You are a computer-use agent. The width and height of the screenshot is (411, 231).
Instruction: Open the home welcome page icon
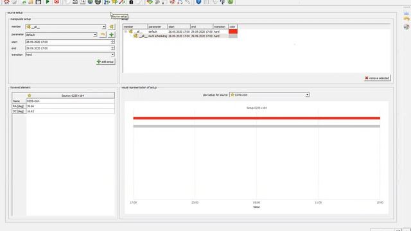coord(6,2)
